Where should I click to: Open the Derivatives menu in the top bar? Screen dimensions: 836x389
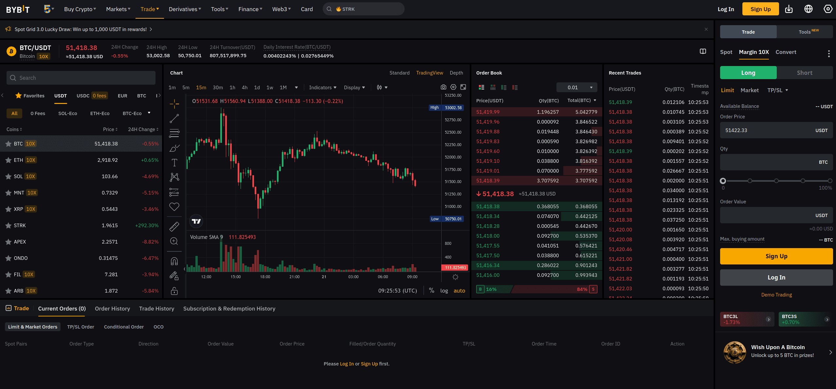(184, 9)
